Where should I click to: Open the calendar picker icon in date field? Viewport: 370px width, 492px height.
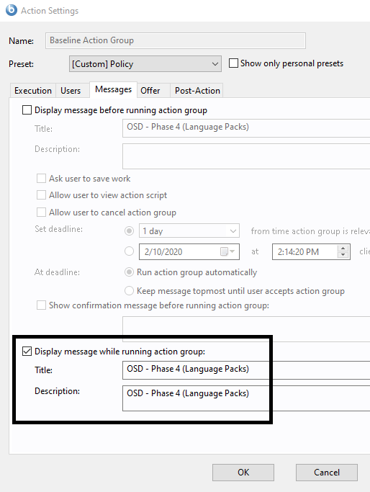pyautogui.click(x=224, y=251)
